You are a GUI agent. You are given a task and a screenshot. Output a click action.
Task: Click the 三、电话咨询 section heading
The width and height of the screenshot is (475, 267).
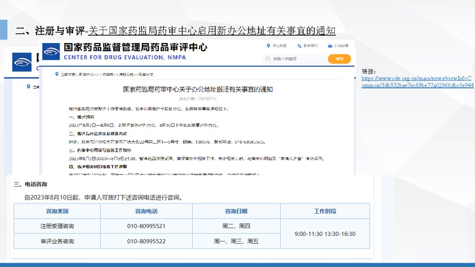[x=31, y=184]
